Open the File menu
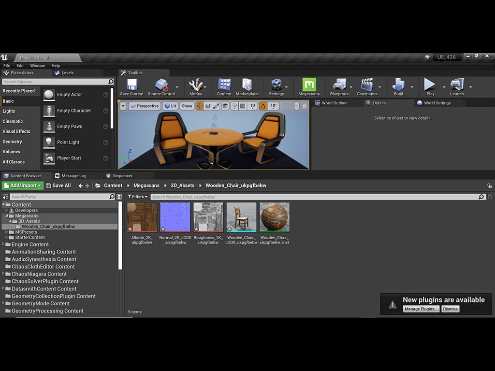Viewport: 495px width, 371px height. click(x=7, y=66)
